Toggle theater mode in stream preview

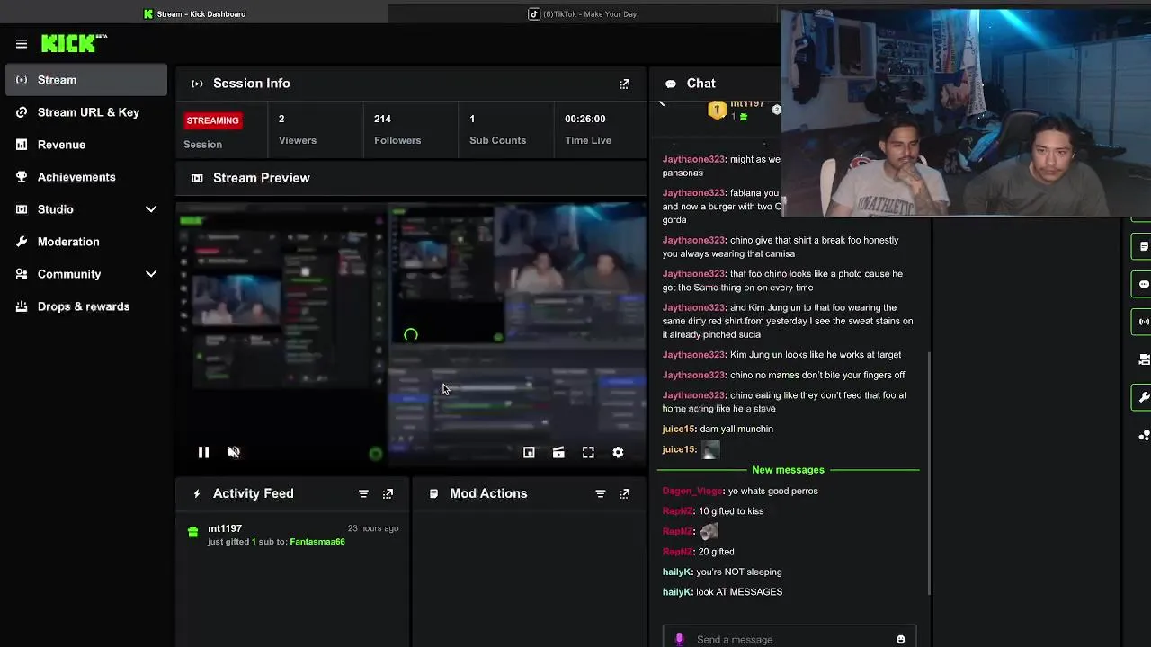[x=558, y=452]
